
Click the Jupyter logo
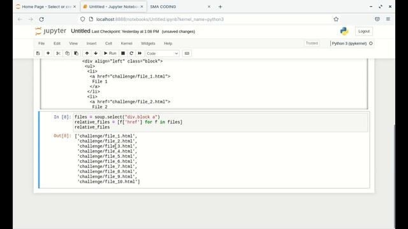click(51, 31)
